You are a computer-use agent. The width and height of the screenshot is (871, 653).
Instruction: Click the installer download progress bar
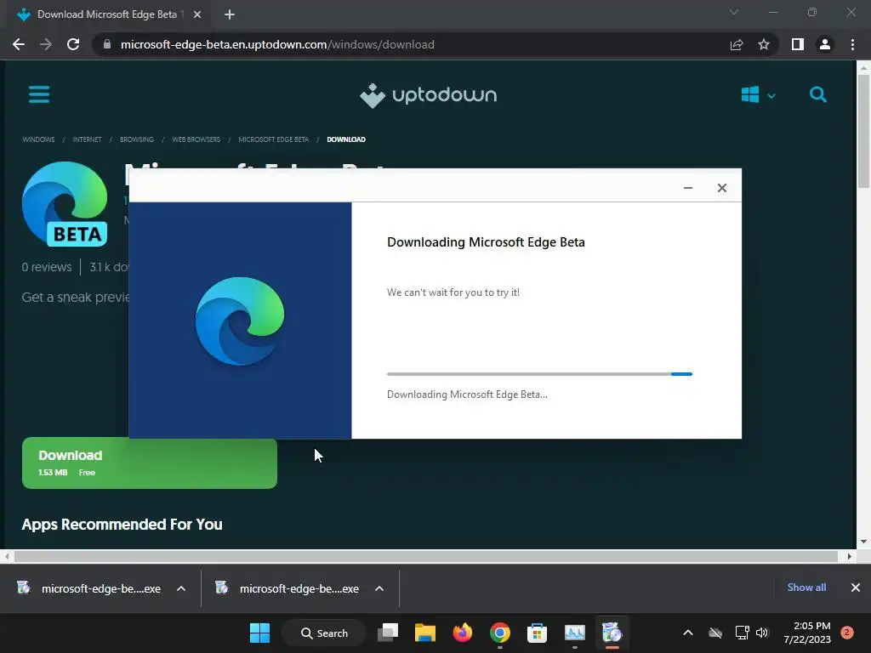[539, 374]
